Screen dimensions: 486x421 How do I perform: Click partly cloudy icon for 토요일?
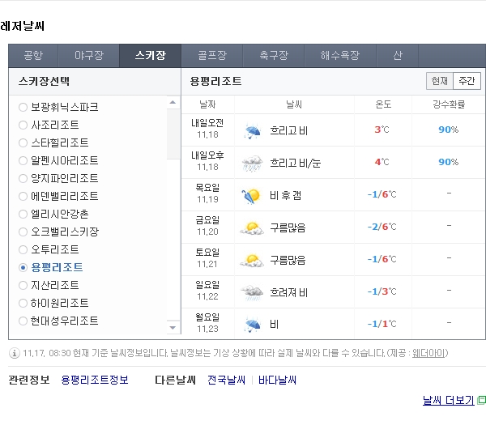[252, 261]
